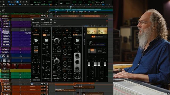Click the Bars|Beats ruler label
This screenshot has height=95, width=170.
(4, 7)
